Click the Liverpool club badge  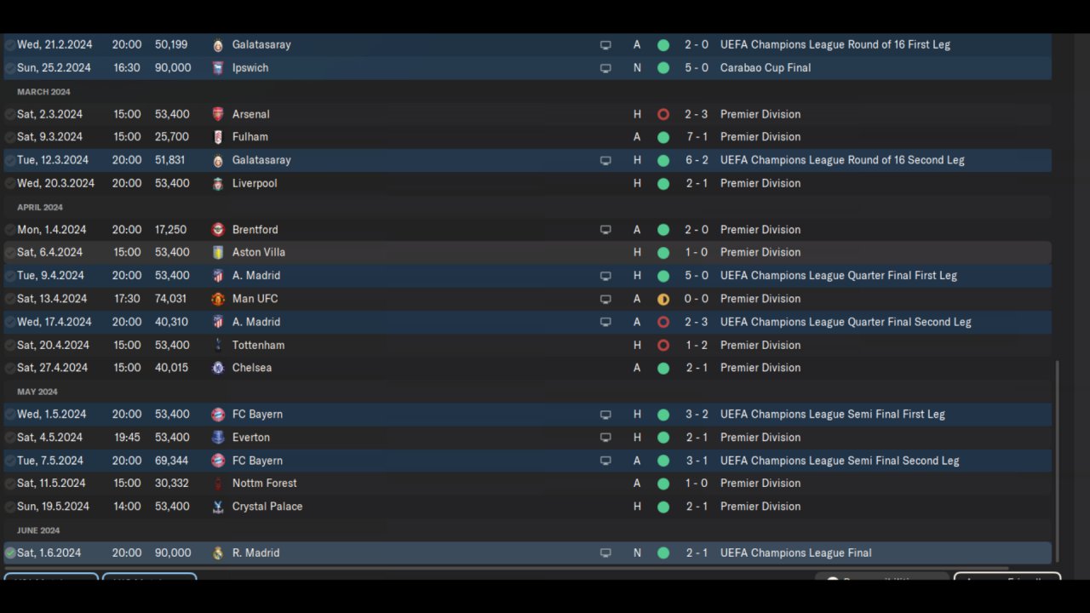[218, 183]
